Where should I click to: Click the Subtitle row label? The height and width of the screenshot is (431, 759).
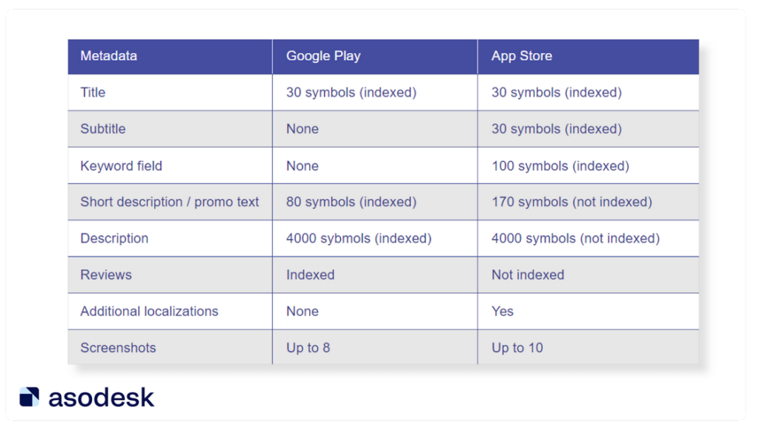click(102, 129)
